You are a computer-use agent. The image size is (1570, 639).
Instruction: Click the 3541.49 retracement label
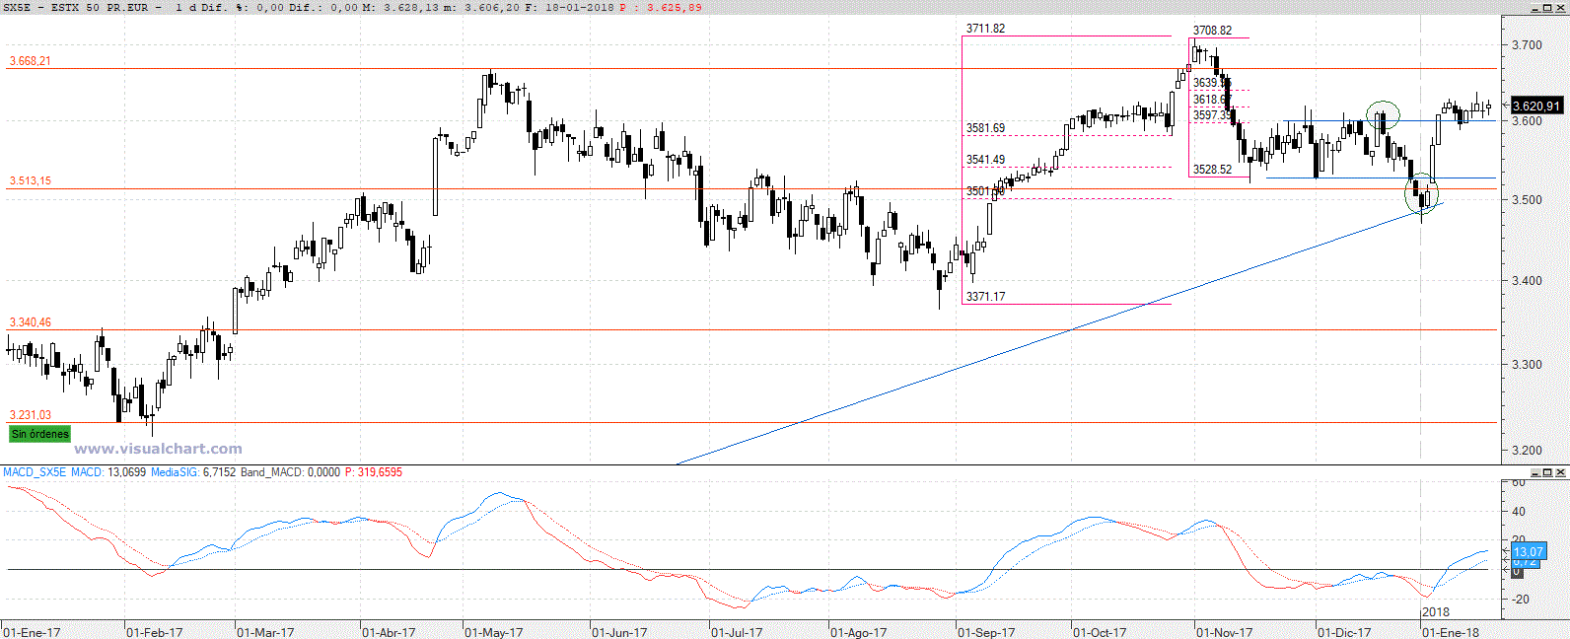click(x=985, y=160)
